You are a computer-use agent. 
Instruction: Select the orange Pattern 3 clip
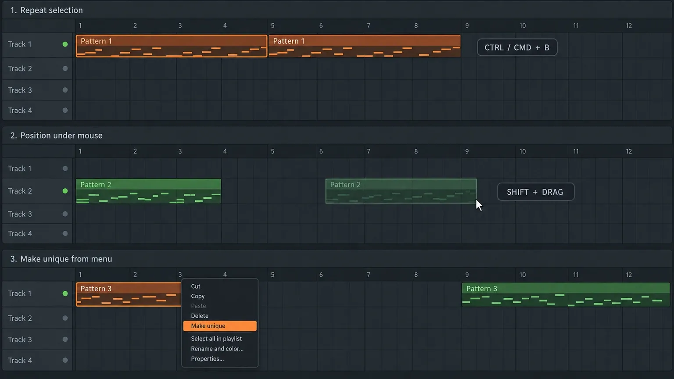click(129, 294)
